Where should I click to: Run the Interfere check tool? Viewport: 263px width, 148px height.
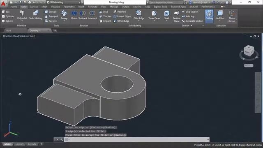pos(120,12)
